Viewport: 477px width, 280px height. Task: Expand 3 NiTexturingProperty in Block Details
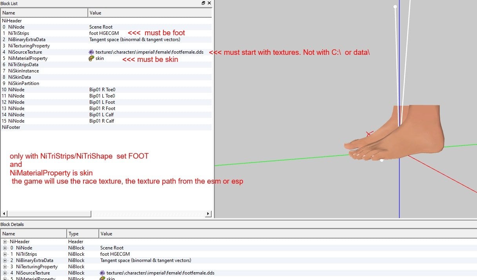point(5,267)
